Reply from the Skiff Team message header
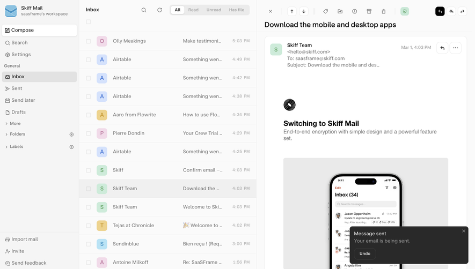475x269 pixels. [442, 48]
